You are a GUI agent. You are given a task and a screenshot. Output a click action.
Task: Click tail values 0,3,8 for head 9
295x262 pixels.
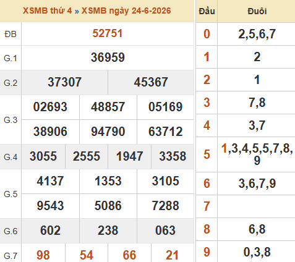(257, 252)
